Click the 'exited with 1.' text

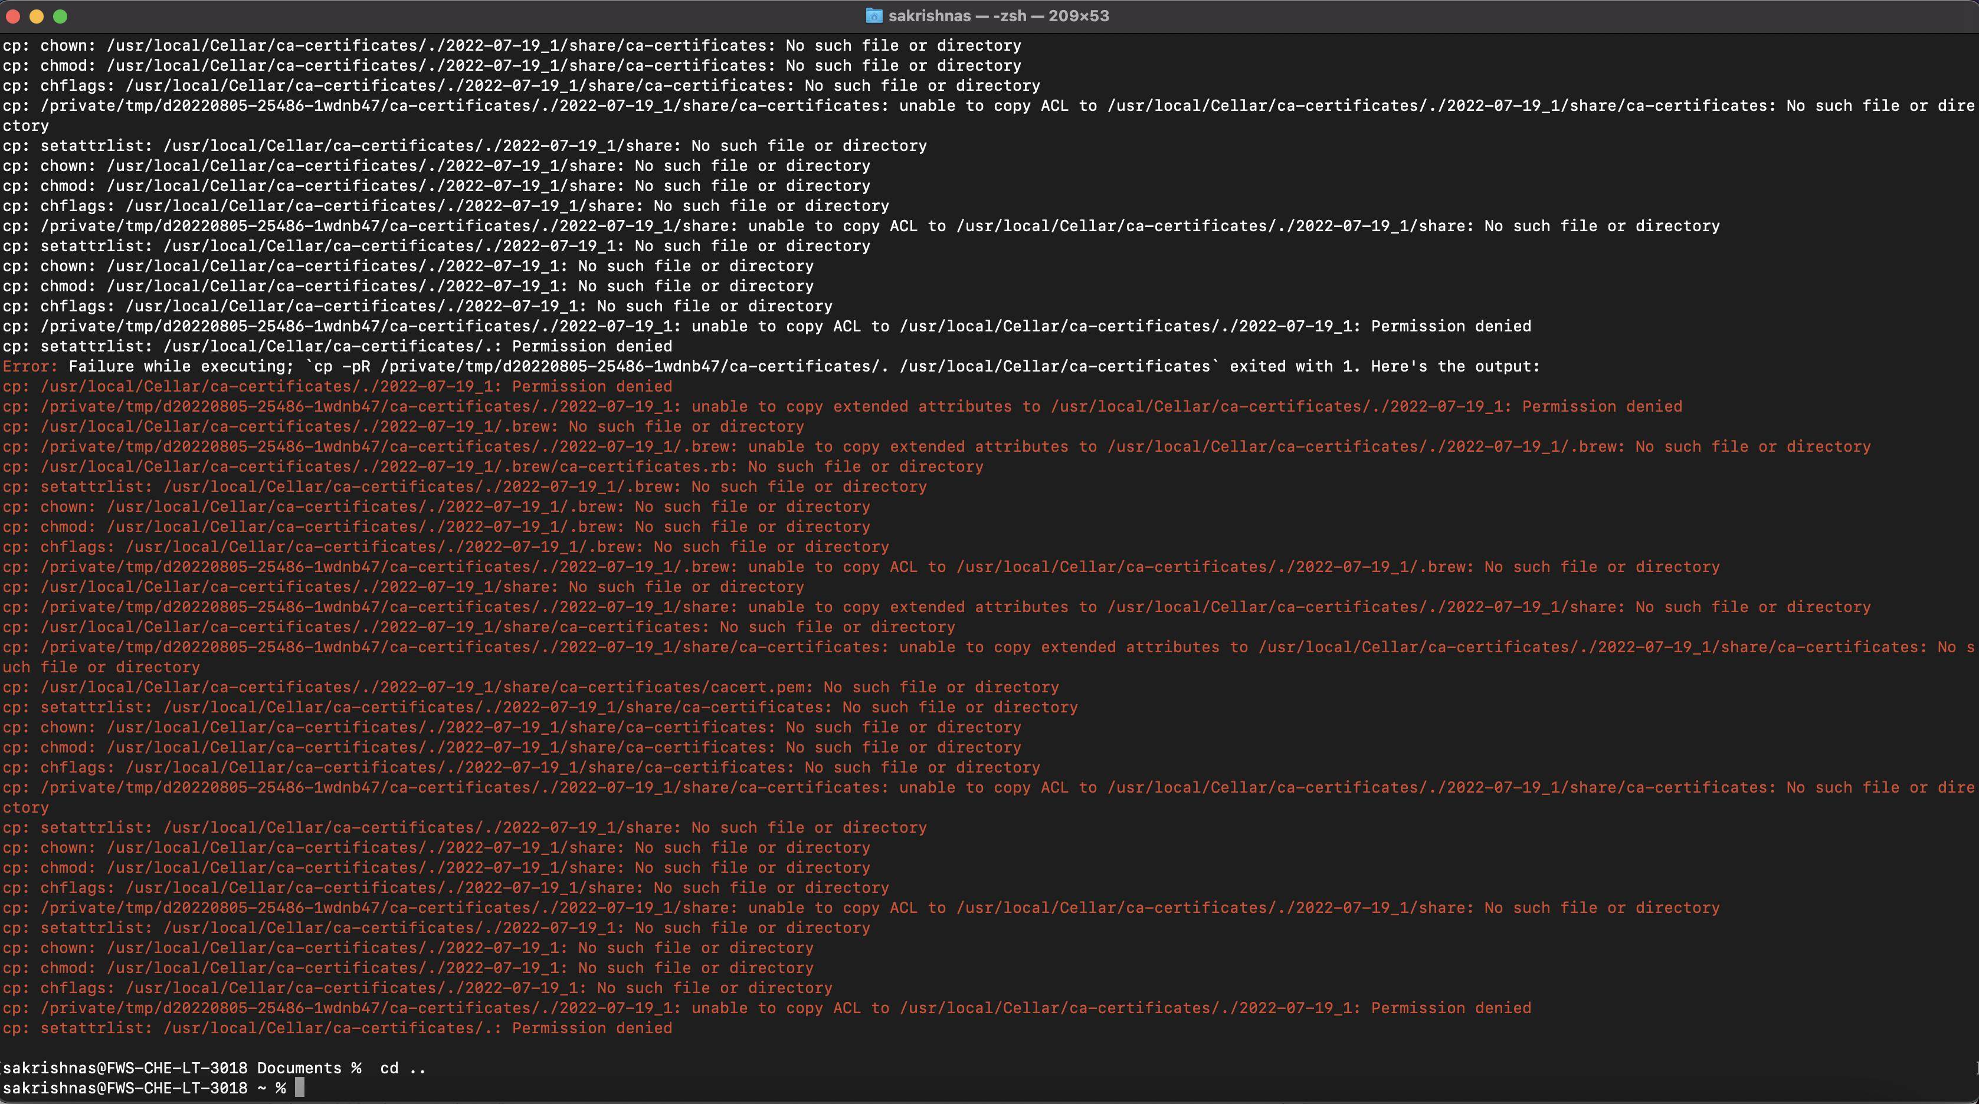pyautogui.click(x=1295, y=366)
